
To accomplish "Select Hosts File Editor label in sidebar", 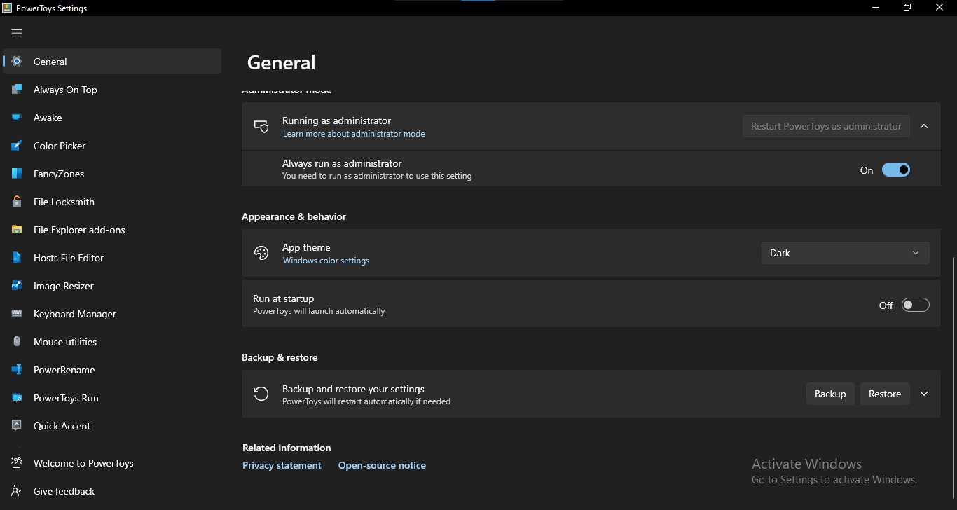I will (x=69, y=258).
